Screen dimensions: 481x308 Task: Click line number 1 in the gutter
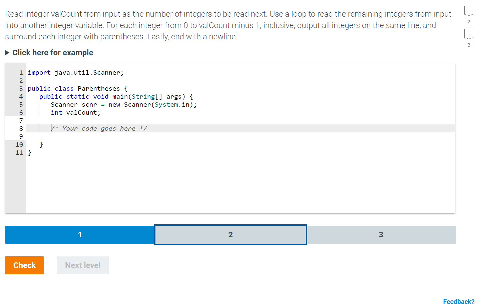(21, 72)
